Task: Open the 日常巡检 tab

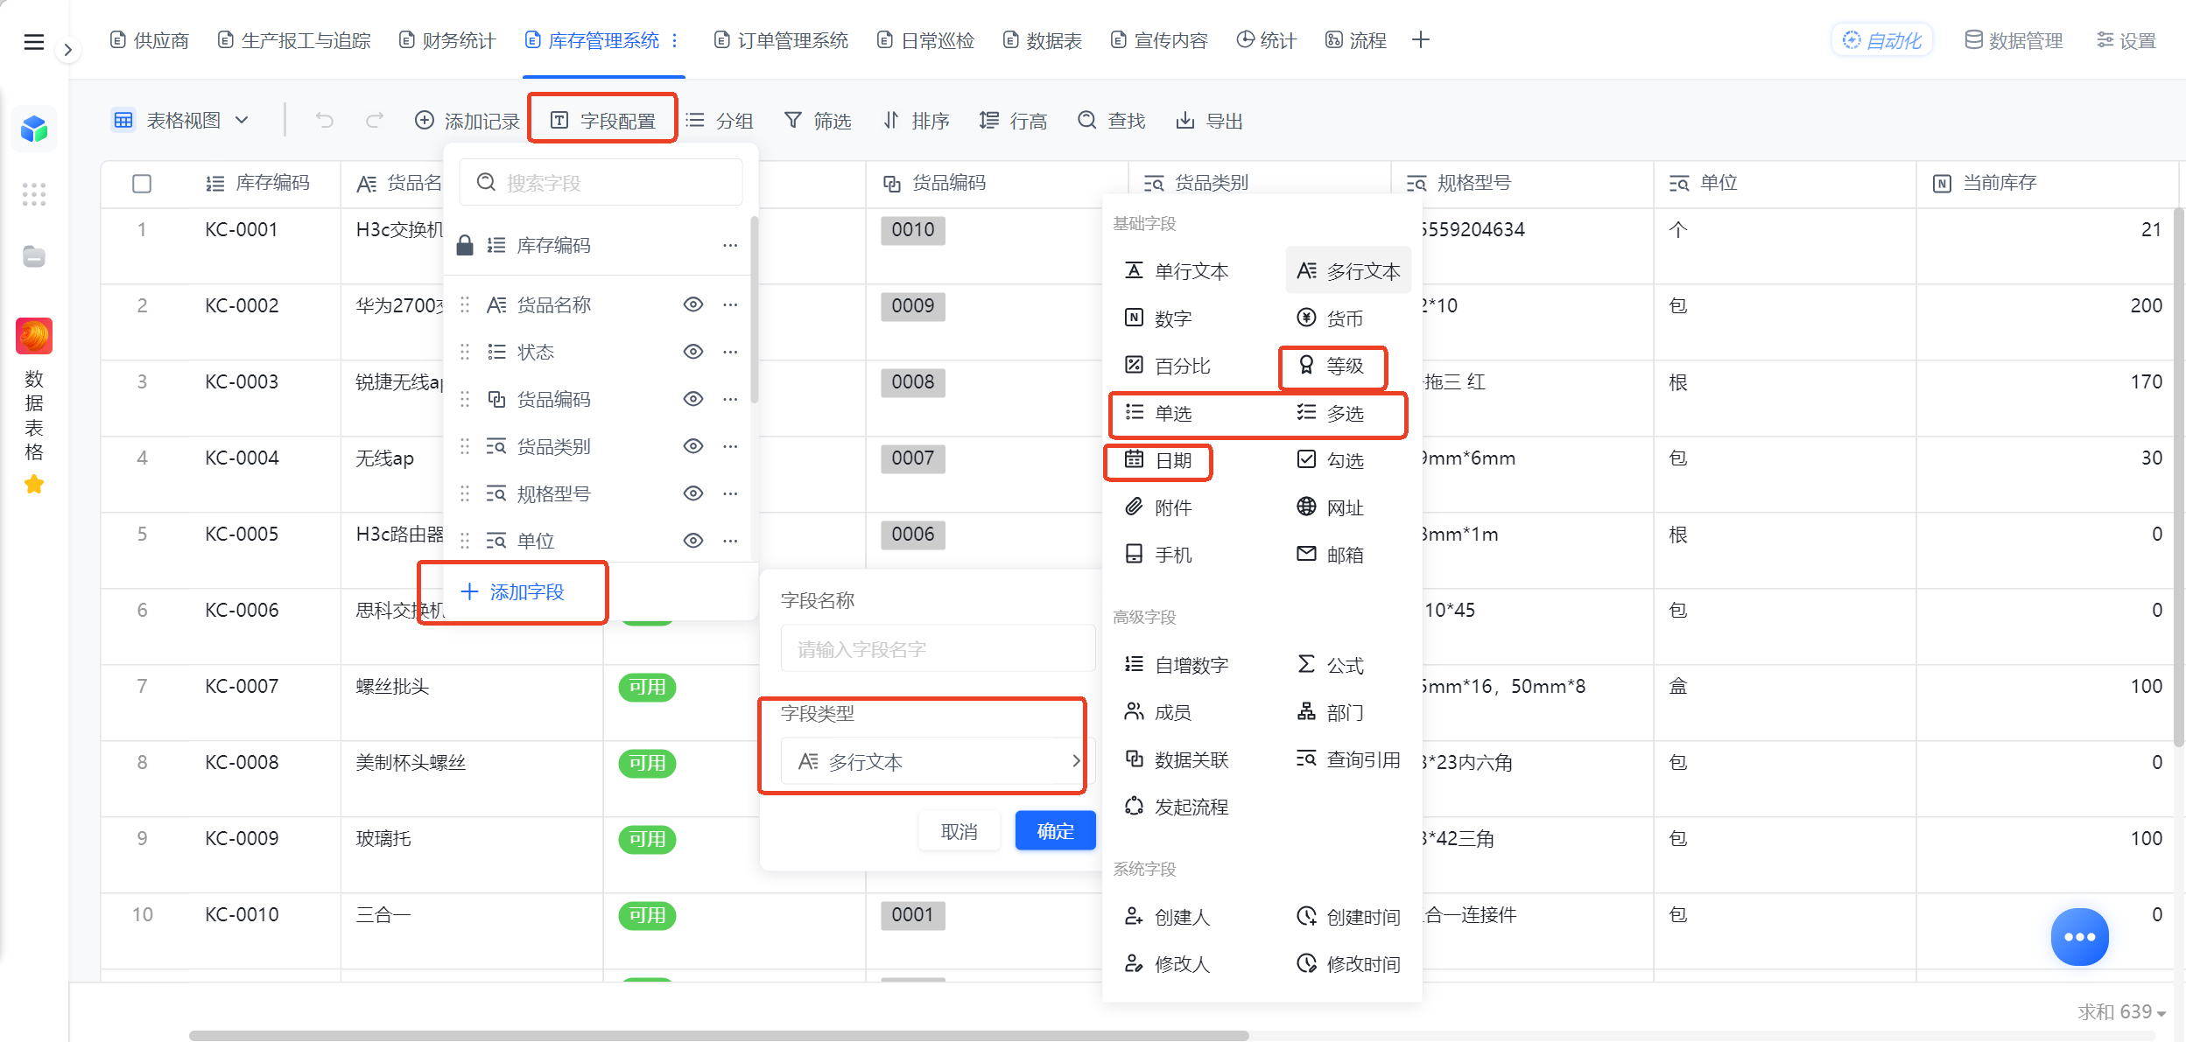Action: (x=926, y=40)
